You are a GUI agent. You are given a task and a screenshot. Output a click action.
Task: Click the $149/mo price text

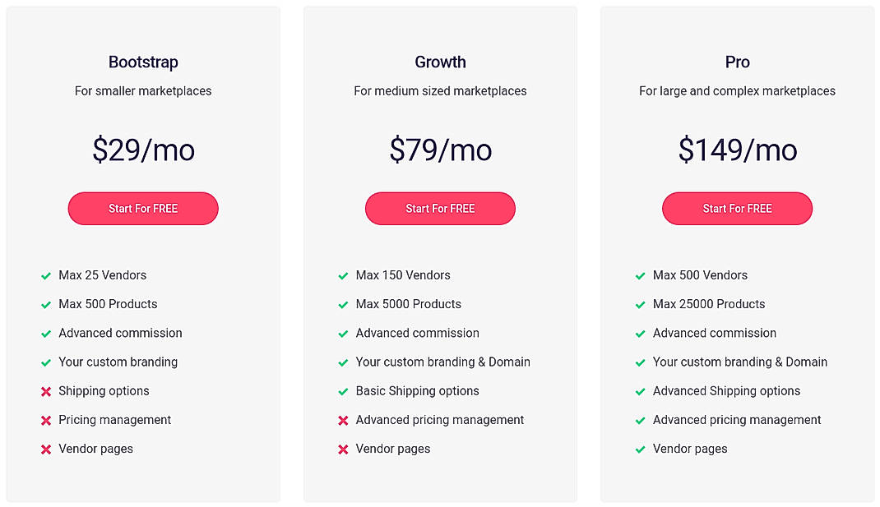coord(737,150)
